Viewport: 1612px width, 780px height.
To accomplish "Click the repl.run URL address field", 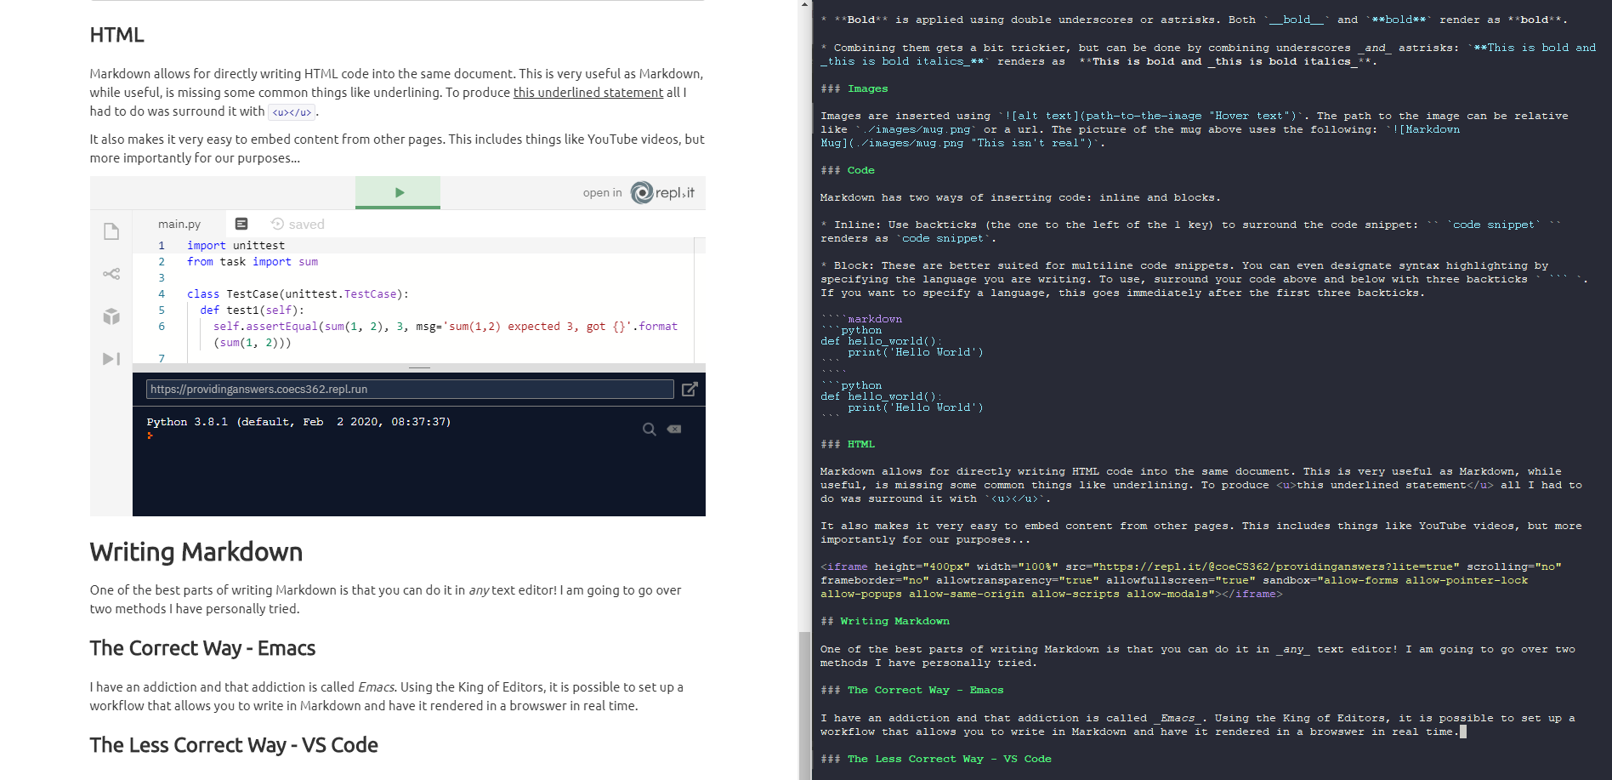I will [410, 389].
